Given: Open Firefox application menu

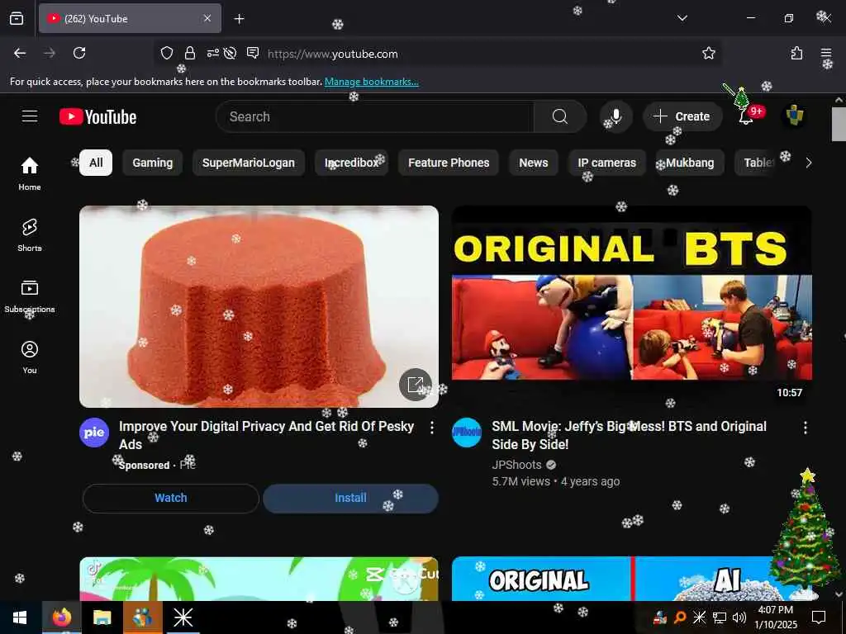Looking at the screenshot, I should [825, 53].
